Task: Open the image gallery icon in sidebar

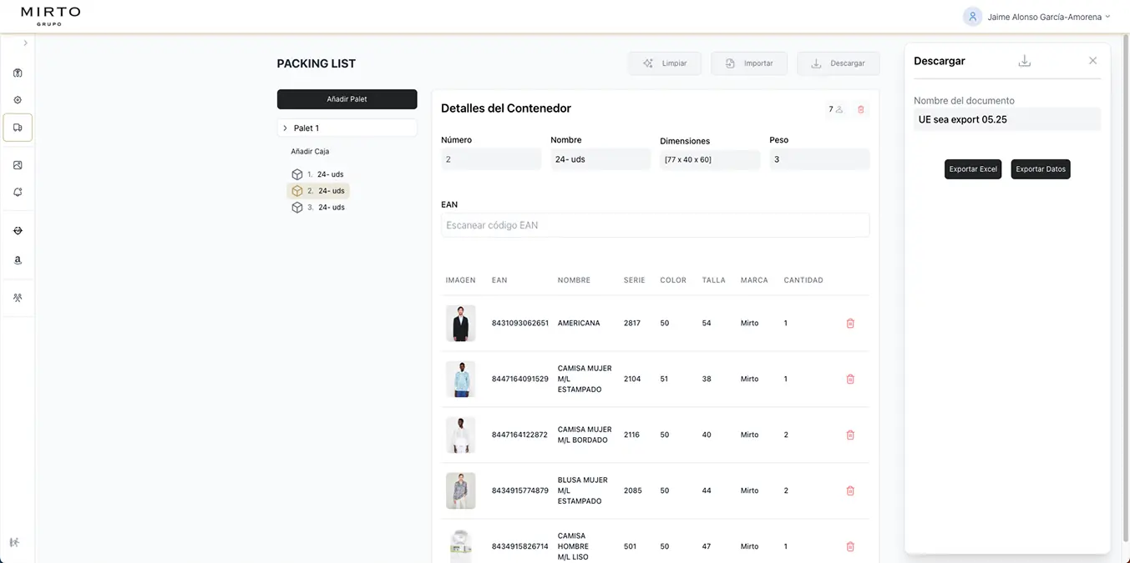Action: pyautogui.click(x=18, y=165)
